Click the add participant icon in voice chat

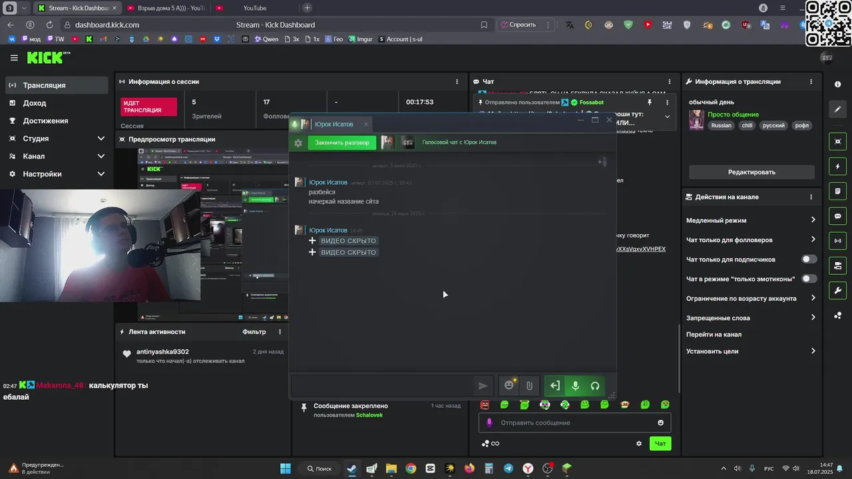tap(601, 162)
